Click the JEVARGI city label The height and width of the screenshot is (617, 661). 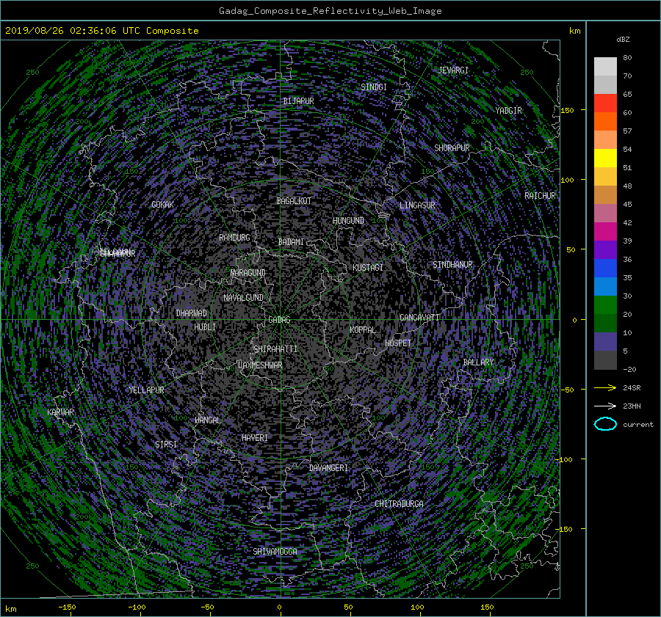[x=453, y=70]
